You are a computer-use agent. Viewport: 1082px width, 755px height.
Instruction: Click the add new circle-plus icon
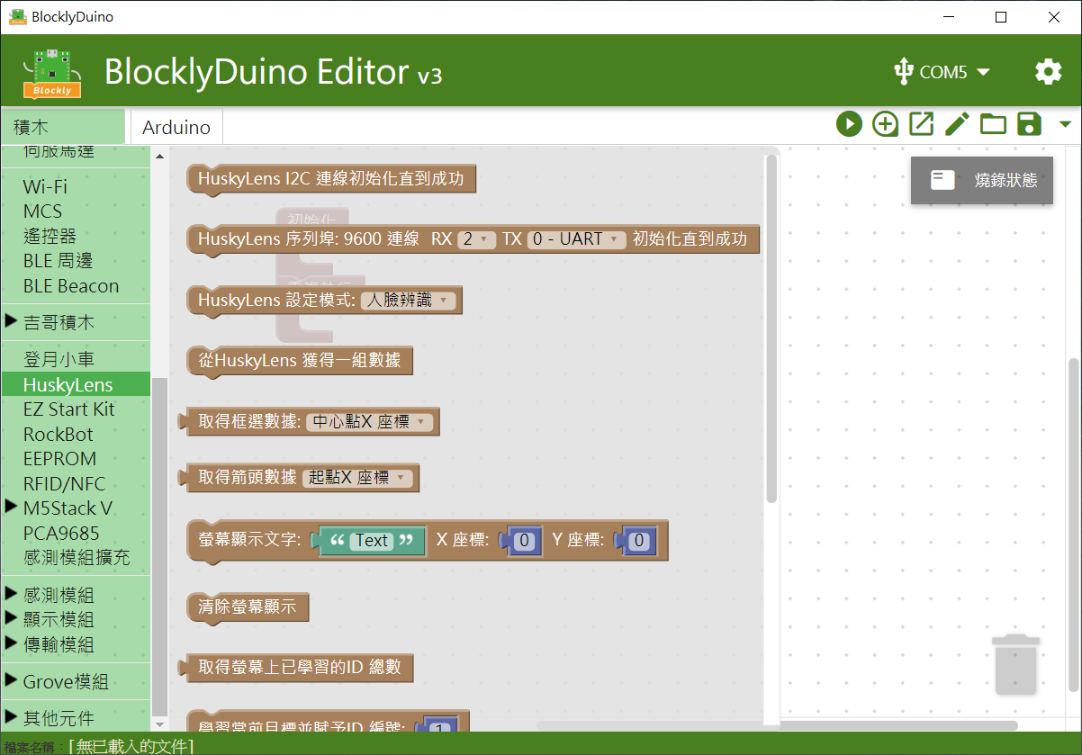tap(885, 124)
